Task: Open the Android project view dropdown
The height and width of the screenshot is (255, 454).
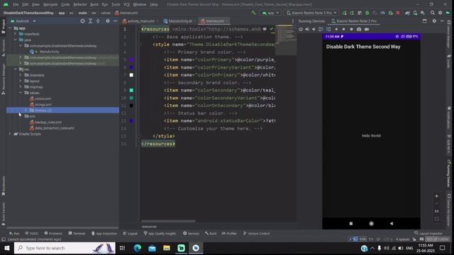Action: pyautogui.click(x=23, y=21)
